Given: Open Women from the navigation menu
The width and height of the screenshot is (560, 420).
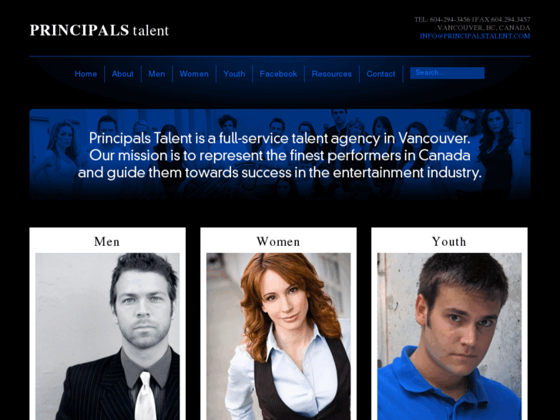Looking at the screenshot, I should 194,74.
